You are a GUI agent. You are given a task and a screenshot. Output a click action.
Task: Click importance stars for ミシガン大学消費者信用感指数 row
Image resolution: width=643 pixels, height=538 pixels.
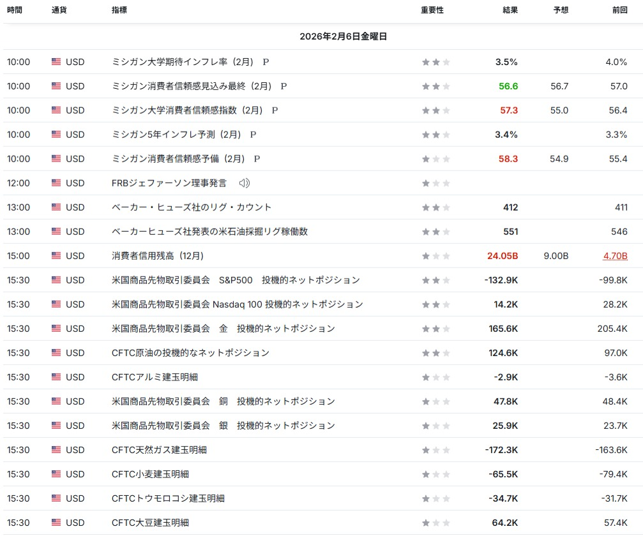pyautogui.click(x=435, y=110)
